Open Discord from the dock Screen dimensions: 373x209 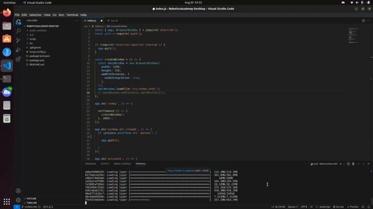click(x=6, y=92)
